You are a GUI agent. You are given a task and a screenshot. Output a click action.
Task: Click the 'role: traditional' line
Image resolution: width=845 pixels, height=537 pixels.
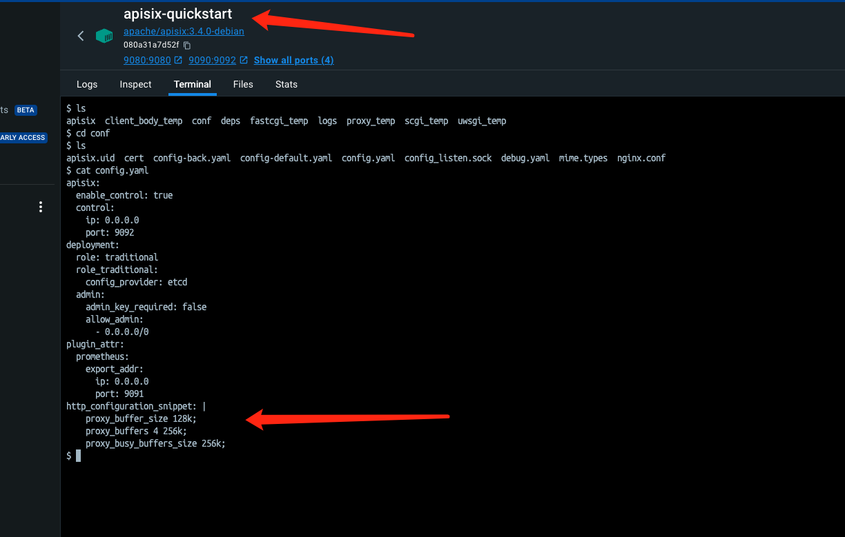point(117,257)
